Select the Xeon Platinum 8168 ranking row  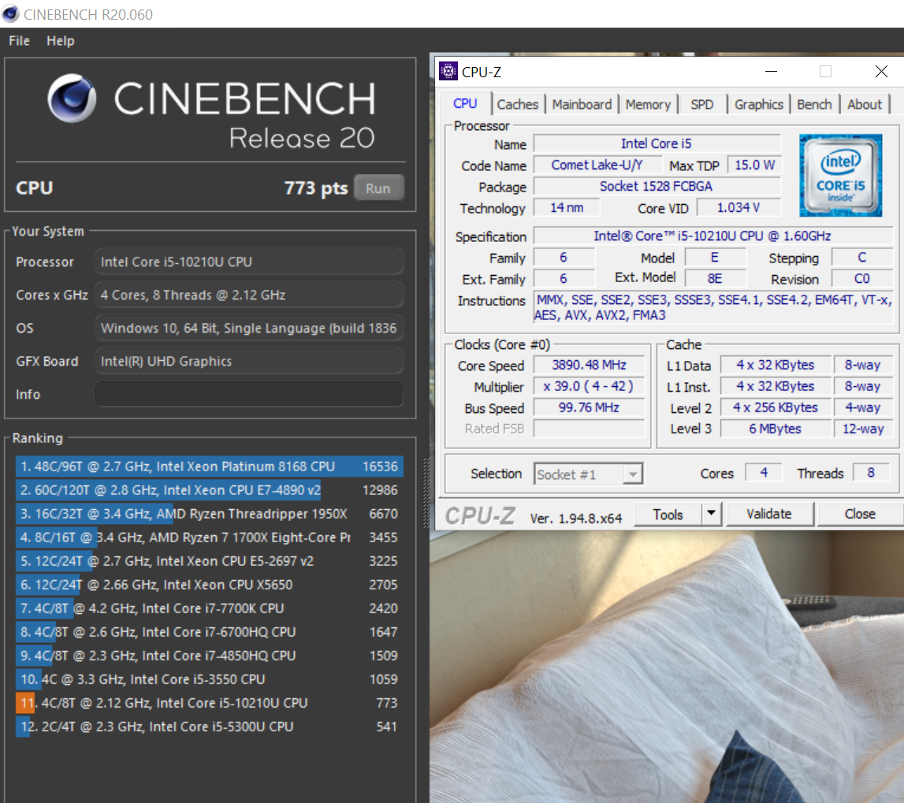(209, 467)
